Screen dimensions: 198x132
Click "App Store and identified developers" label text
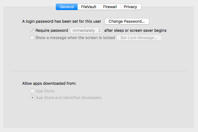coord(69,98)
